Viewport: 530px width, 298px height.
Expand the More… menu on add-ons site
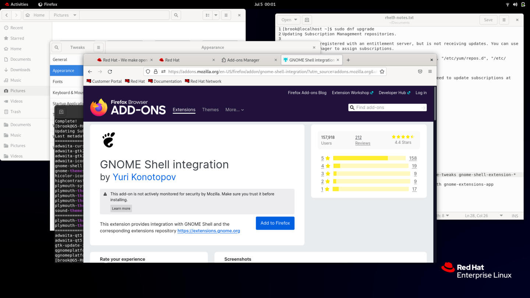tap(234, 110)
